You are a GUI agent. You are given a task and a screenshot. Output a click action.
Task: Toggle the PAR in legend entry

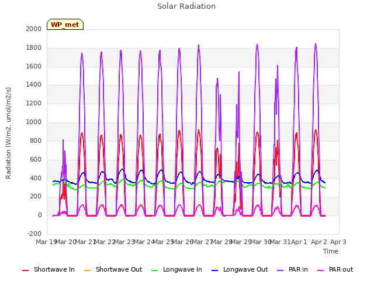292,270
